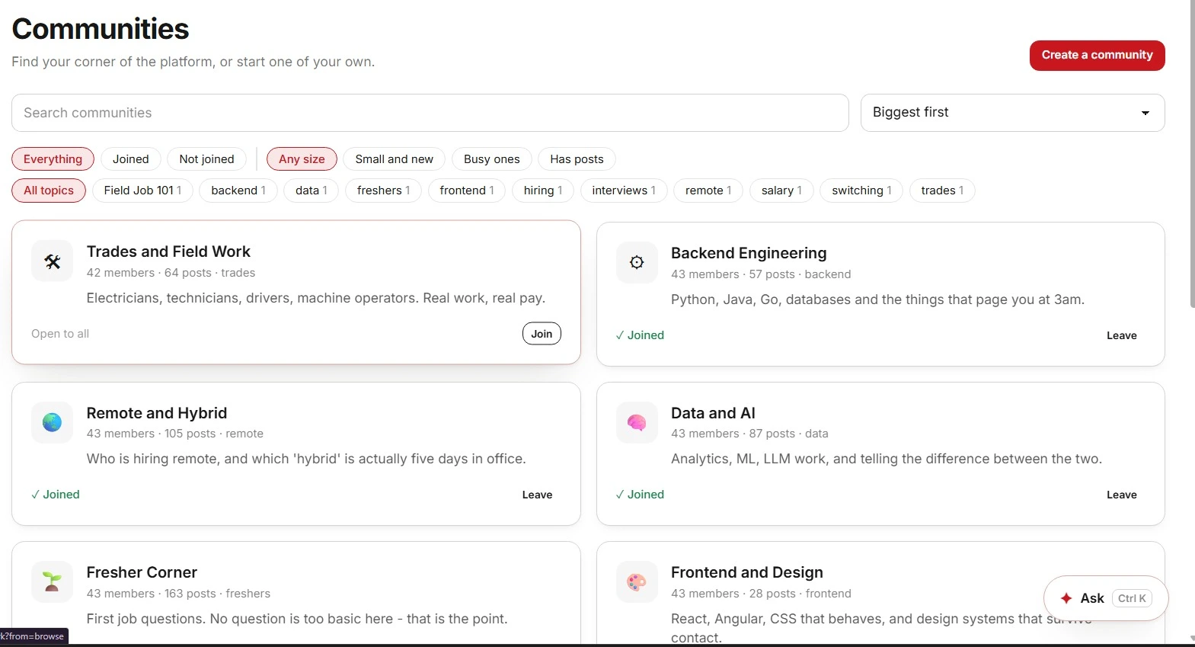This screenshot has height=647, width=1195.
Task: Click '43 members · 163 posts · freshers' text
Action: [178, 594]
